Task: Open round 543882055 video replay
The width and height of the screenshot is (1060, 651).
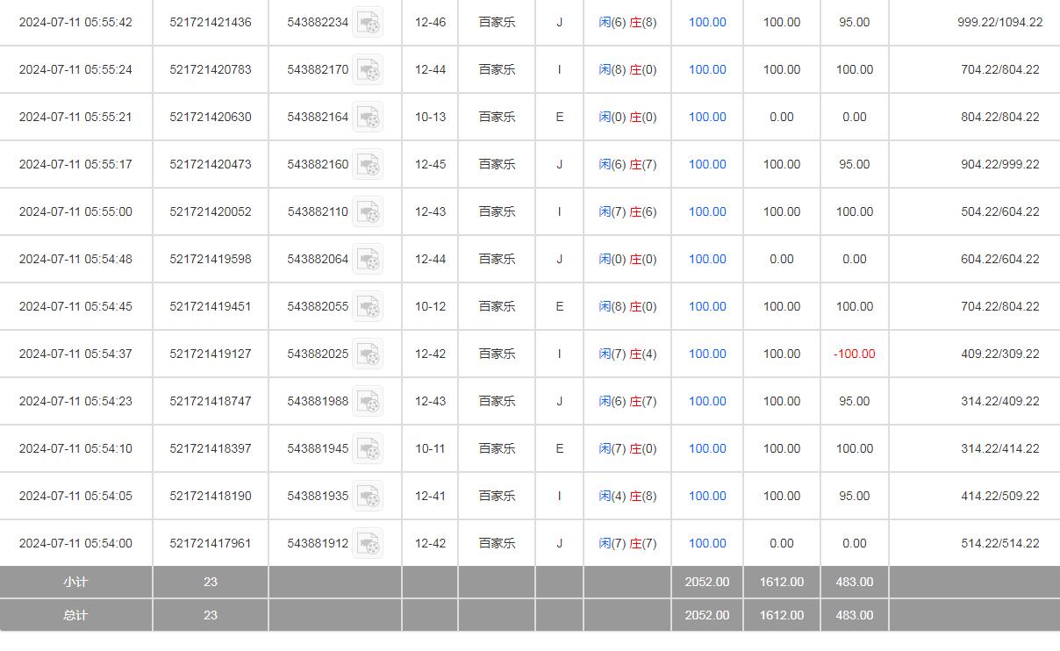Action: point(368,306)
